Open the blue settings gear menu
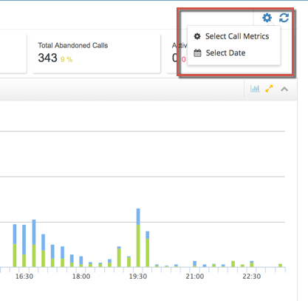 [x=267, y=18]
